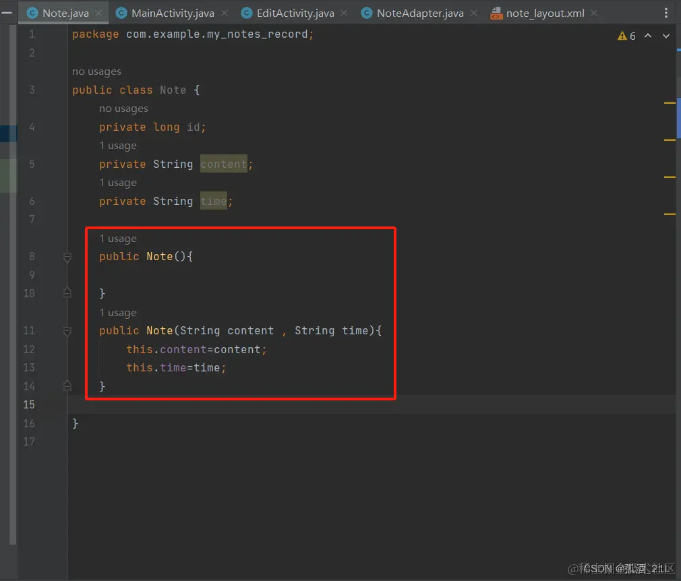Click fold end marker at line 10
Viewport: 681px width, 581px height.
point(67,293)
